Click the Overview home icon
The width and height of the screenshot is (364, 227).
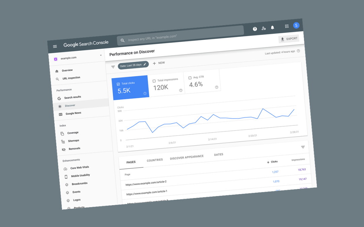click(57, 71)
